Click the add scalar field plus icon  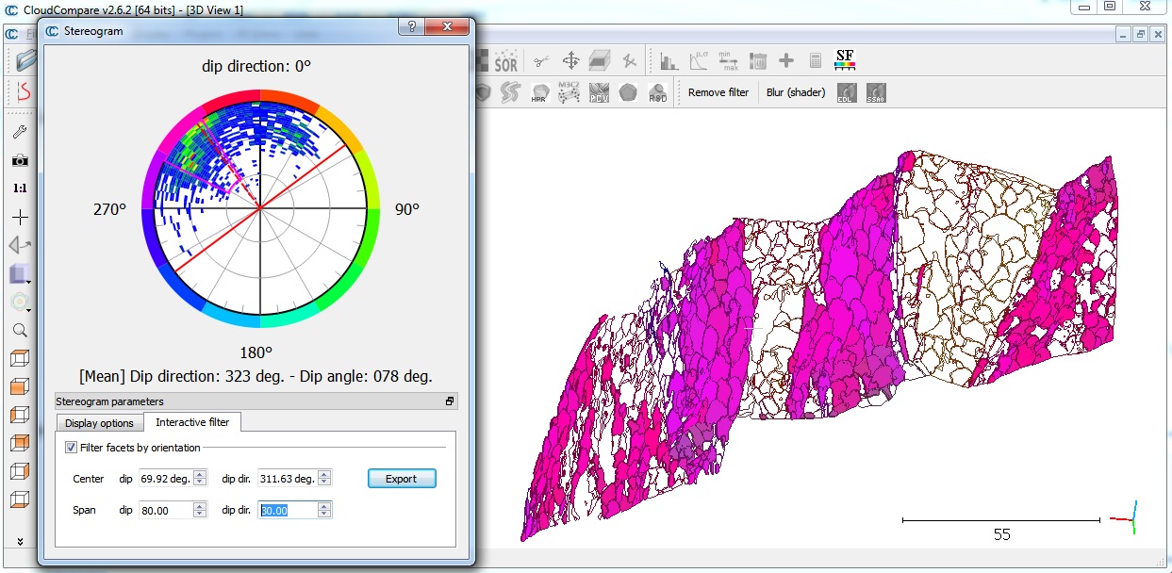786,61
